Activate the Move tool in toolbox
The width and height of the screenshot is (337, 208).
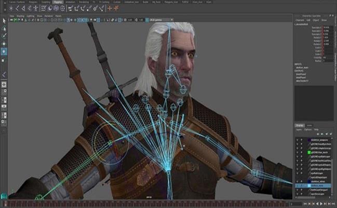click(x=4, y=44)
